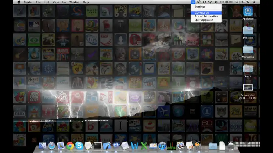Open the Wi-Fi status menu
Viewport: 273px width, 153px height.
pos(210,2)
